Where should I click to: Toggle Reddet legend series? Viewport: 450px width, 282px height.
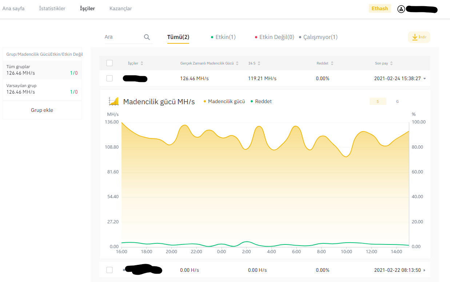261,101
